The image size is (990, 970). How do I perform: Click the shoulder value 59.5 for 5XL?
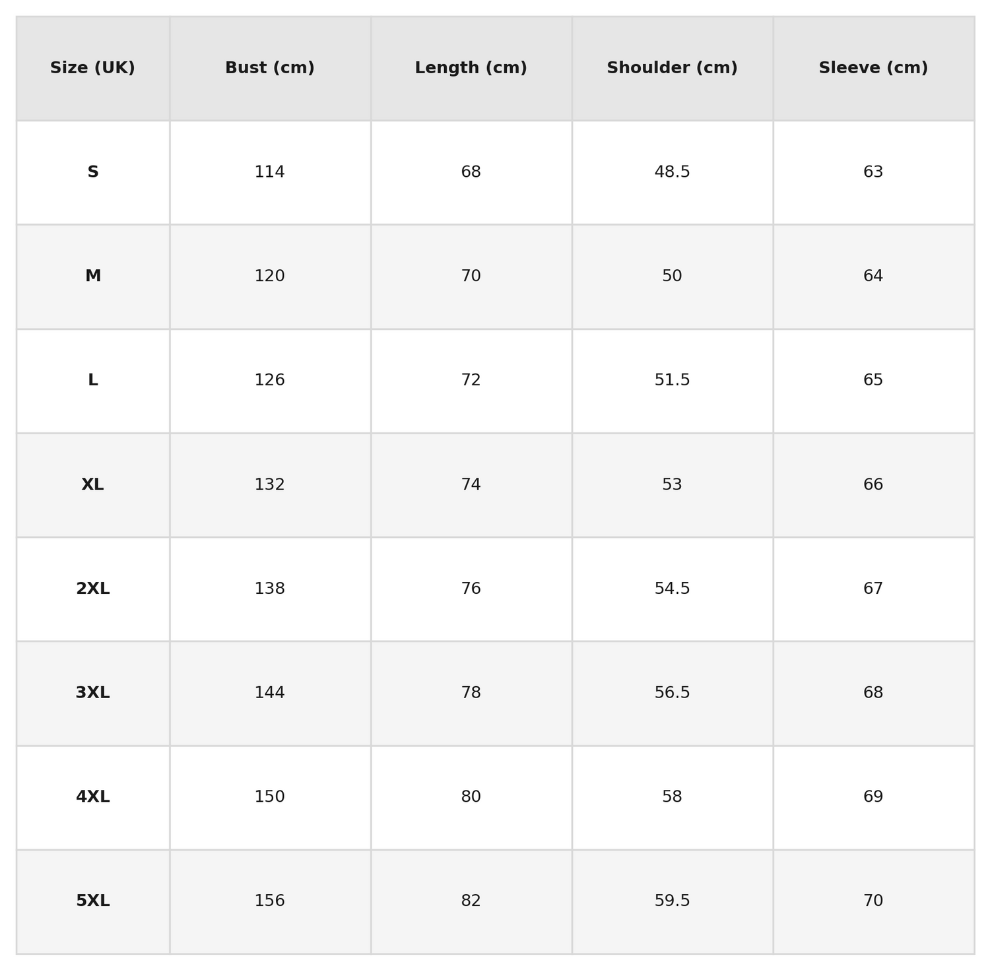[672, 901]
